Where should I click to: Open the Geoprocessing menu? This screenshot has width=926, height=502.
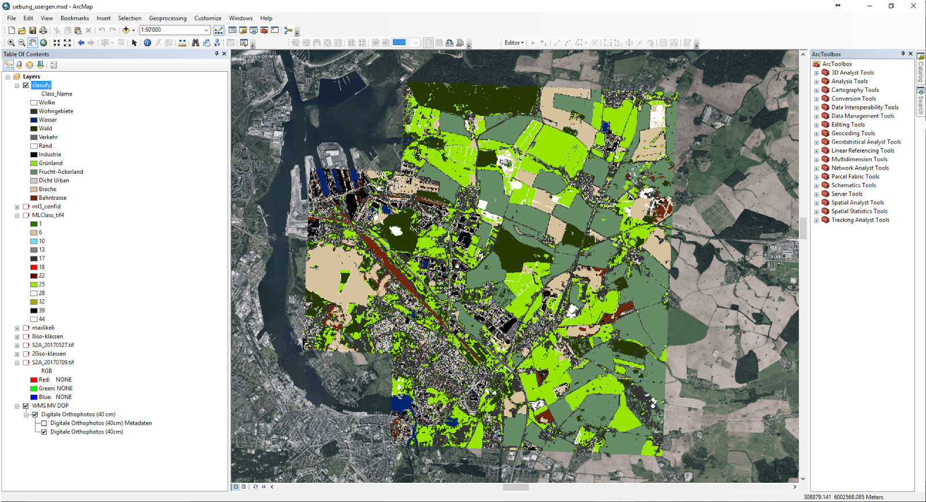point(168,18)
